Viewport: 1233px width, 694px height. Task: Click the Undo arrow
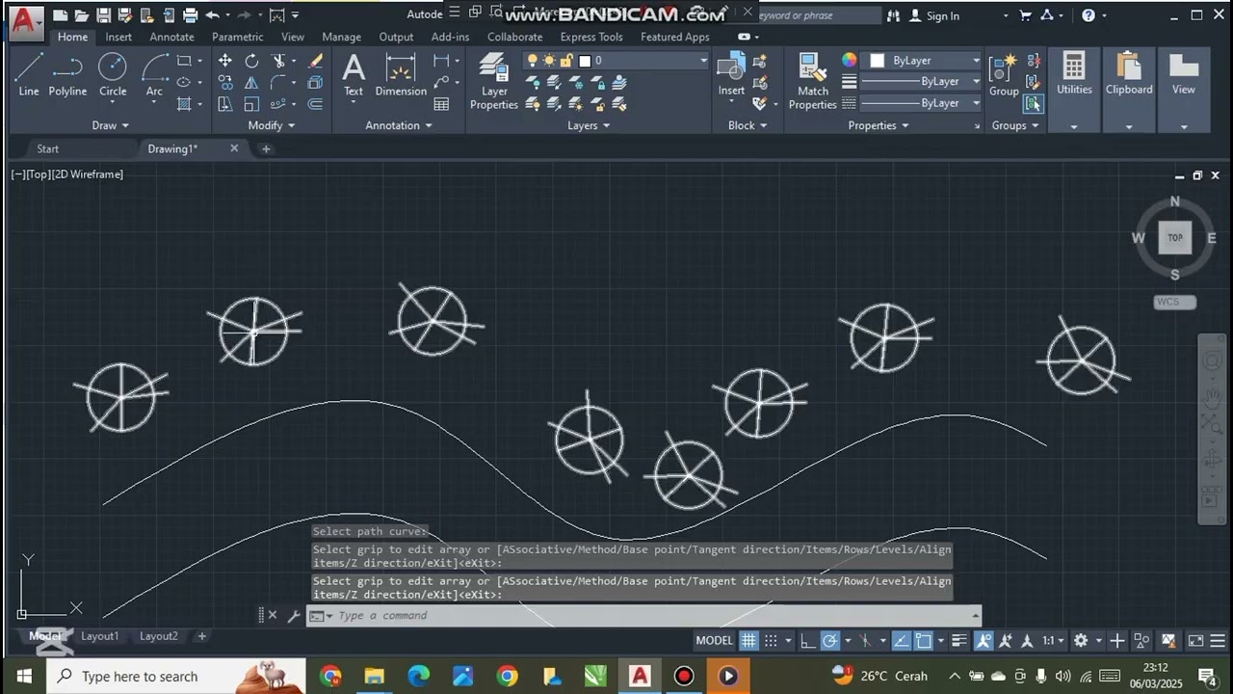pyautogui.click(x=212, y=15)
